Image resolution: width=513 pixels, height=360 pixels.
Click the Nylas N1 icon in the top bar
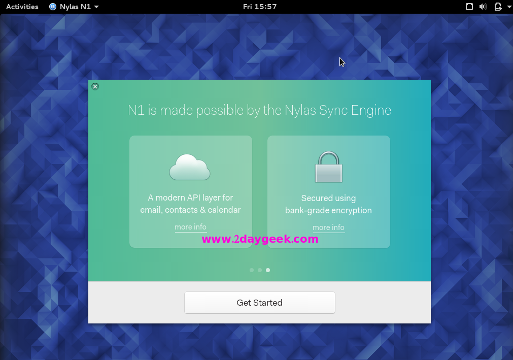(53, 7)
